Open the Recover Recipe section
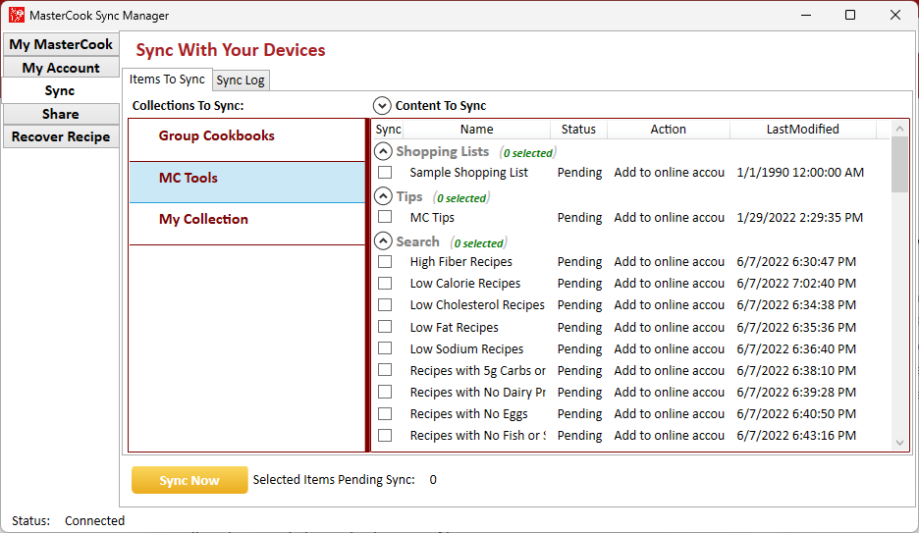The width and height of the screenshot is (919, 533). 61,136
